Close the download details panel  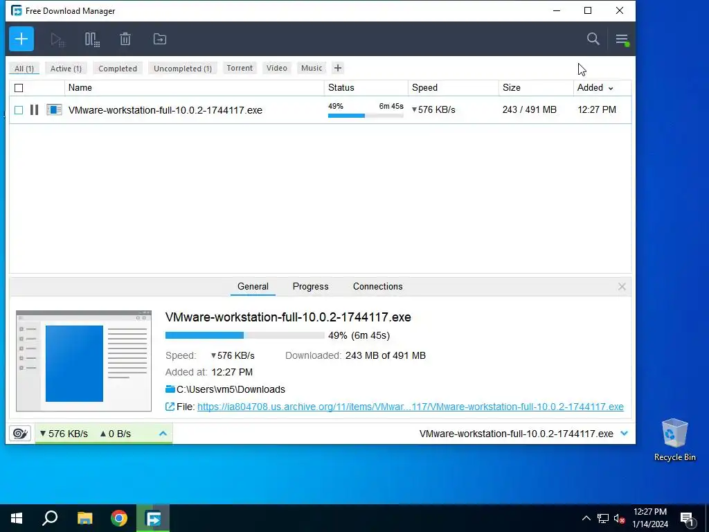click(622, 286)
